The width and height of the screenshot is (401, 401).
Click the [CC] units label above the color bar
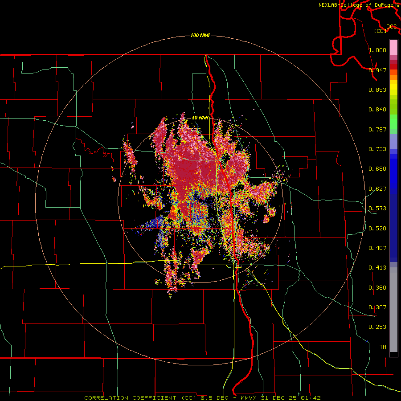pos(381,31)
